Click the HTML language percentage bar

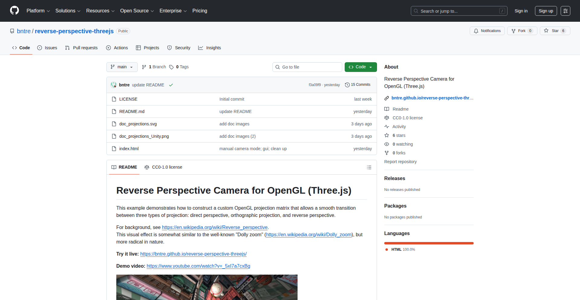click(428, 243)
